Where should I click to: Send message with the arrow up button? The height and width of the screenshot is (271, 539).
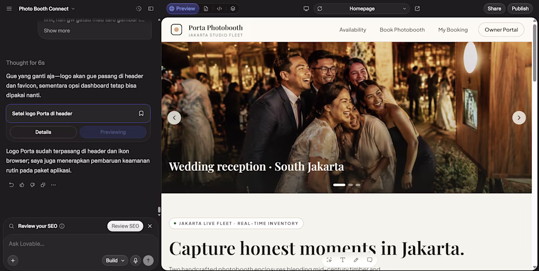coord(148,260)
